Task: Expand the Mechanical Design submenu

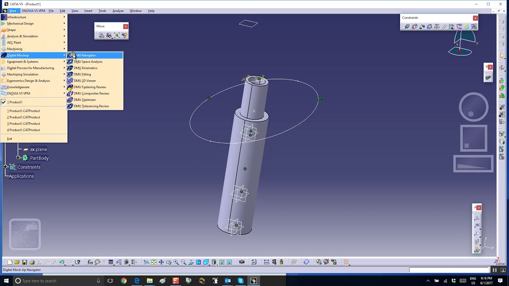Action: click(34, 23)
